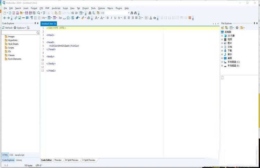Open the Plugins menu
260x168 pixels.
click(x=119, y=8)
